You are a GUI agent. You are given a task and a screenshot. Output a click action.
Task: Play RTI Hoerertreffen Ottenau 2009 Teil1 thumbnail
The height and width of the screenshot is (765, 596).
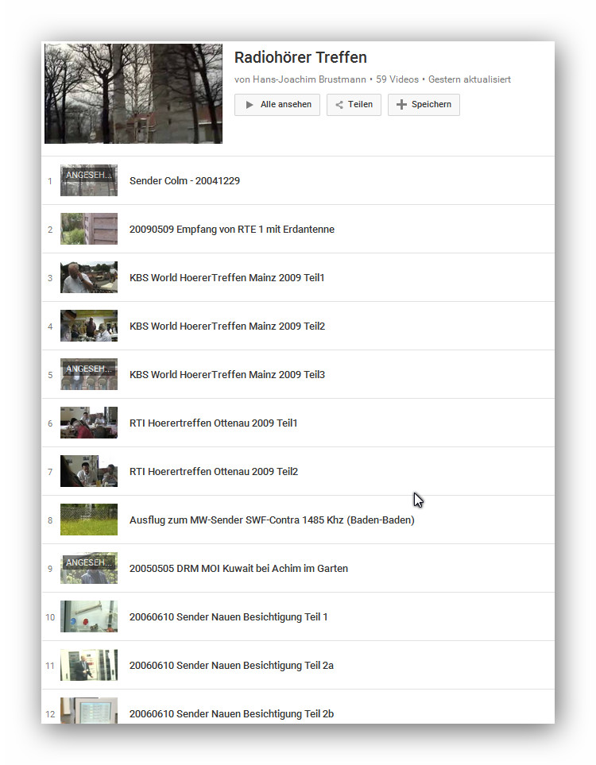pos(89,423)
